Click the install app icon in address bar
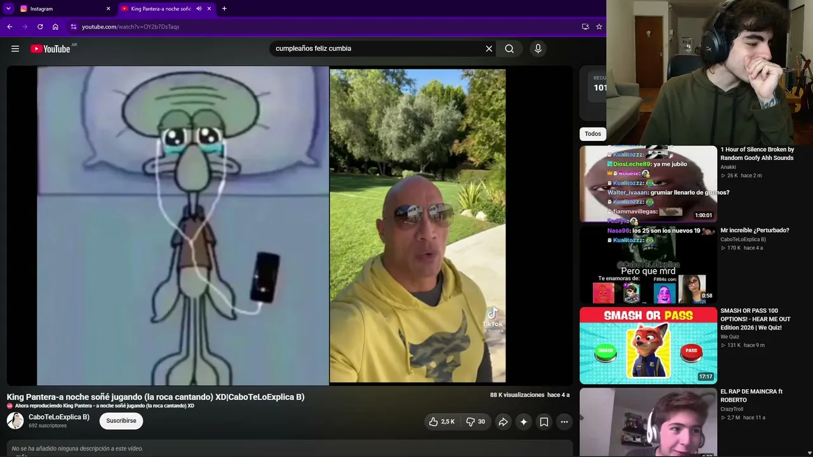The width and height of the screenshot is (813, 457). (x=585, y=27)
